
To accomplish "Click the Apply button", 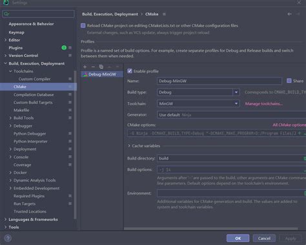I will (291, 239).
